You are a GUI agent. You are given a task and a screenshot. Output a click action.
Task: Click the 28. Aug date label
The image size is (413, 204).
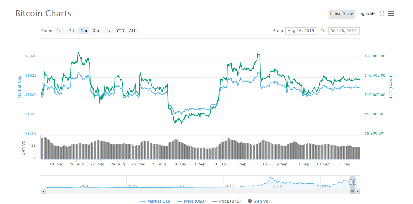[x=159, y=164]
